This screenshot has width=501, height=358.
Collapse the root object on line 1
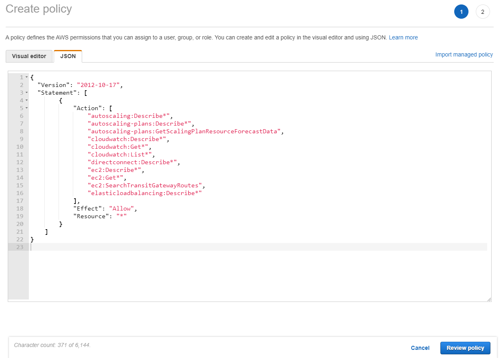click(x=26, y=77)
